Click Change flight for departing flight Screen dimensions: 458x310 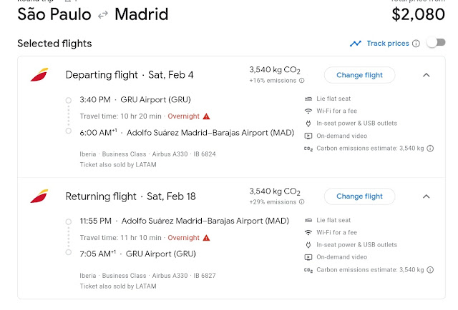coord(359,75)
